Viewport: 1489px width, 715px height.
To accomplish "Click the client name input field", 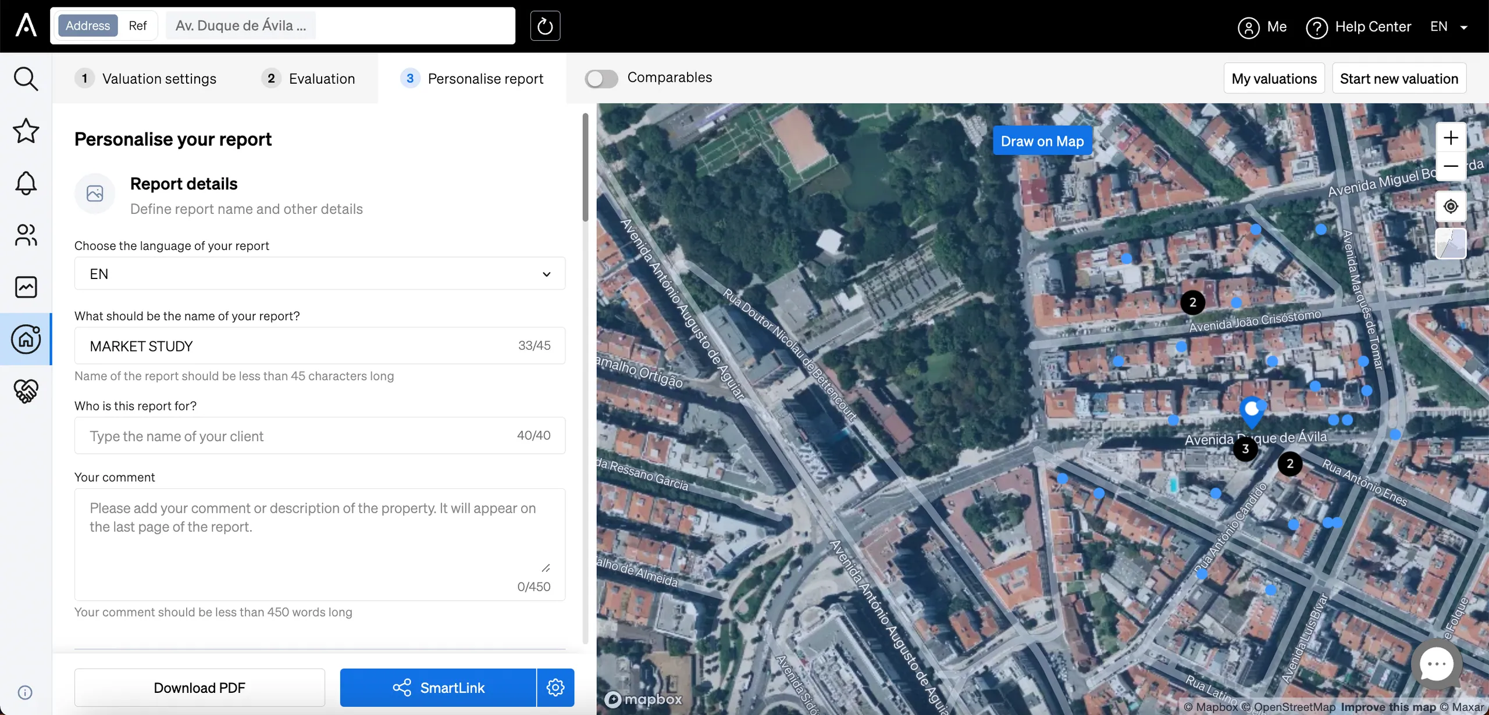I will 319,435.
